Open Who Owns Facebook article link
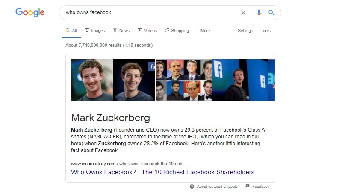 162,172
